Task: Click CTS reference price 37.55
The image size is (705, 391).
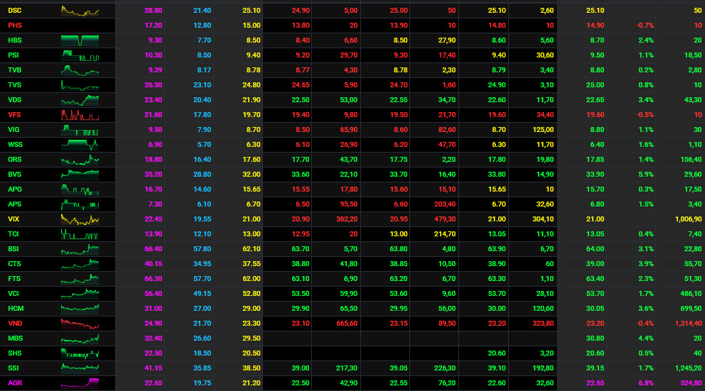Action: (252, 264)
